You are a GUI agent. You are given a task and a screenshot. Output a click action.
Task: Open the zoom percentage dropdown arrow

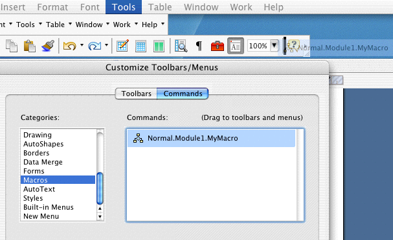tap(275, 45)
